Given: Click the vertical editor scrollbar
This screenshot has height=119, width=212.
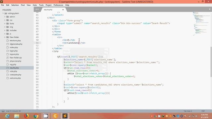Looking at the screenshot, I should (x=211, y=62).
